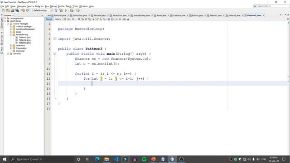Expand the Operators package node
The height and width of the screenshot is (163, 290).
[11, 45]
